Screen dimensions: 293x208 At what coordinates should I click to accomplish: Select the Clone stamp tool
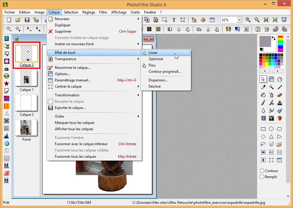280,103
